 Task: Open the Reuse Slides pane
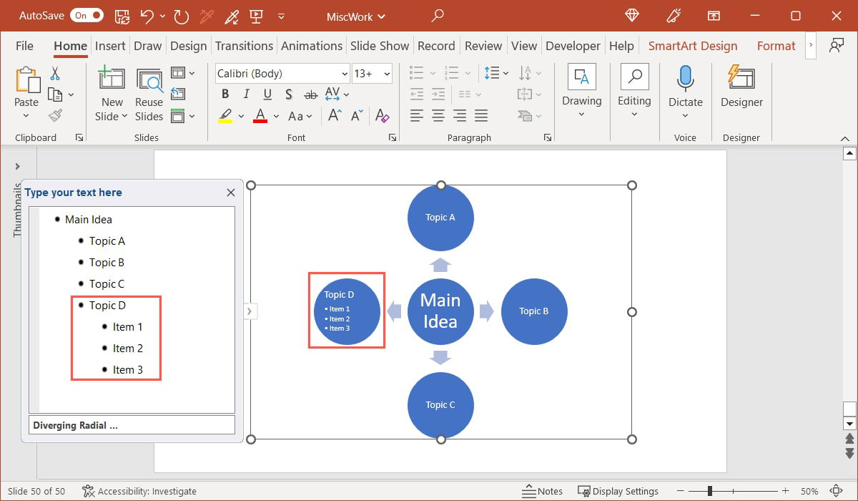point(149,94)
